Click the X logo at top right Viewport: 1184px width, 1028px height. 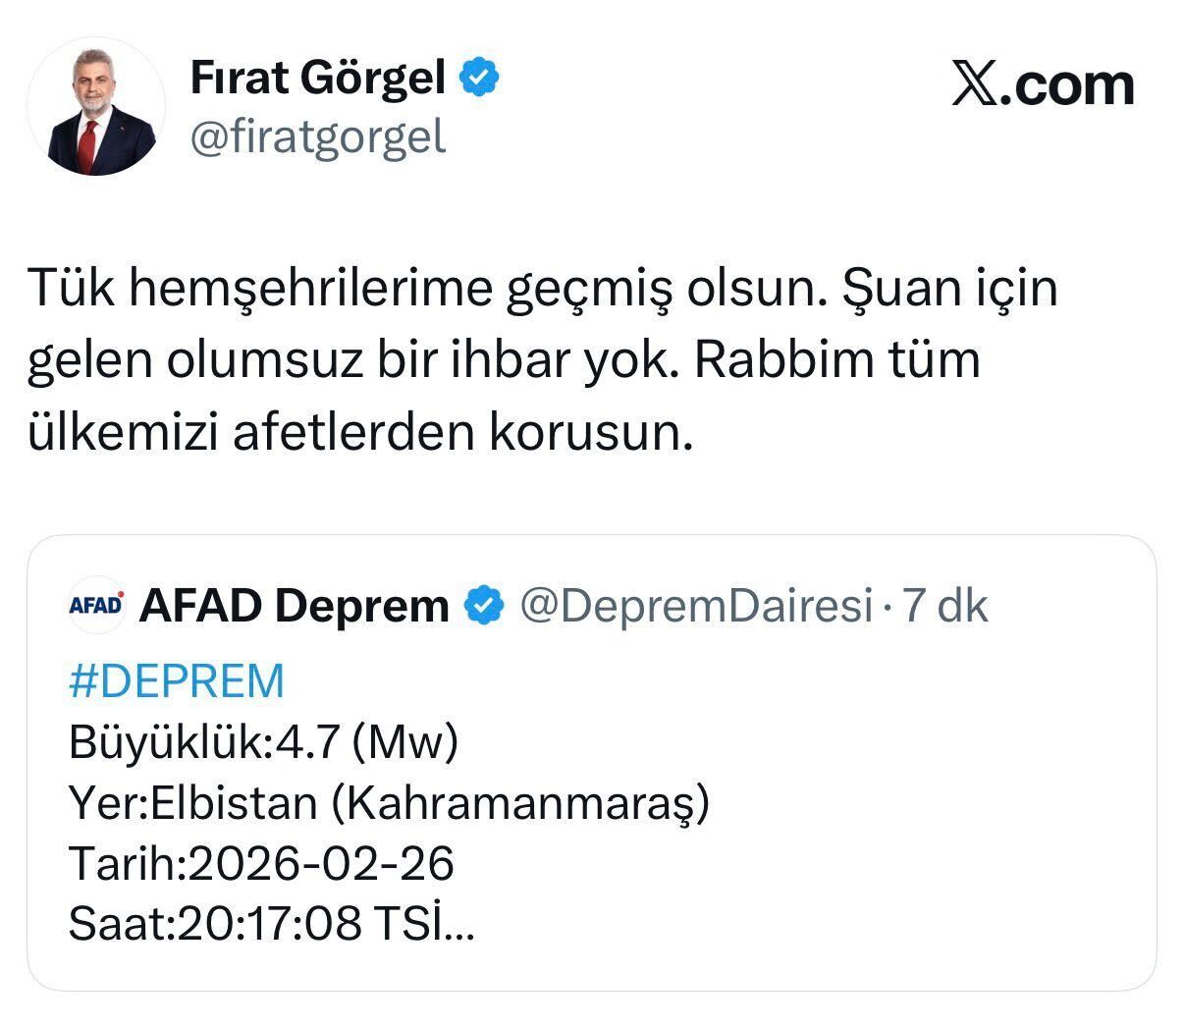(973, 85)
